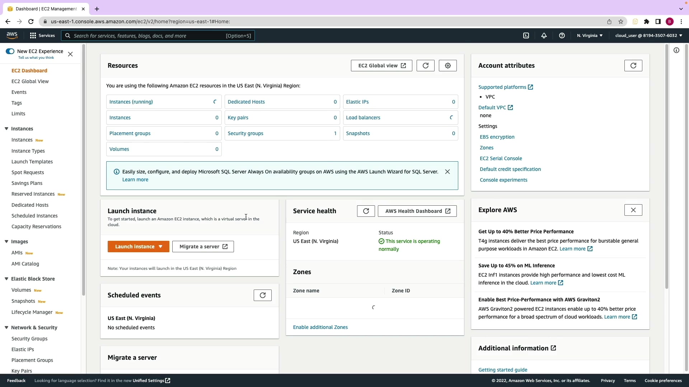This screenshot has height=387, width=689.
Task: Refresh the Scheduled events panel
Action: pyautogui.click(x=263, y=295)
